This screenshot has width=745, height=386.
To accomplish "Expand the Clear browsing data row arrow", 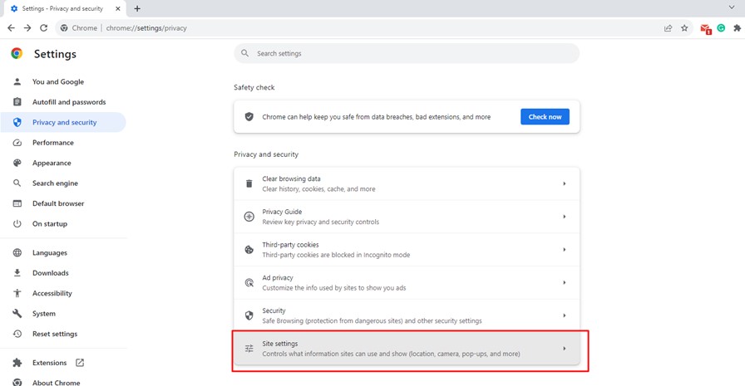I will pos(564,183).
